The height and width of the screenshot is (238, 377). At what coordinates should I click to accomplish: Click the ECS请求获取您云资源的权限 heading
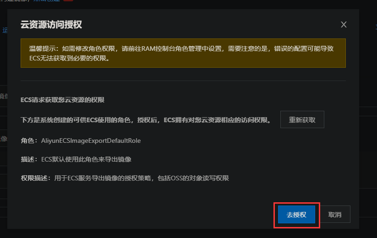coord(62,99)
